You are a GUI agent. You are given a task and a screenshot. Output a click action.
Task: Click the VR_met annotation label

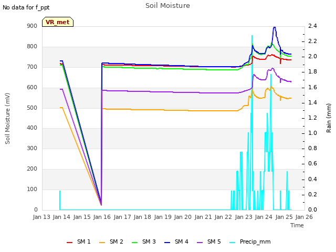[58, 22]
